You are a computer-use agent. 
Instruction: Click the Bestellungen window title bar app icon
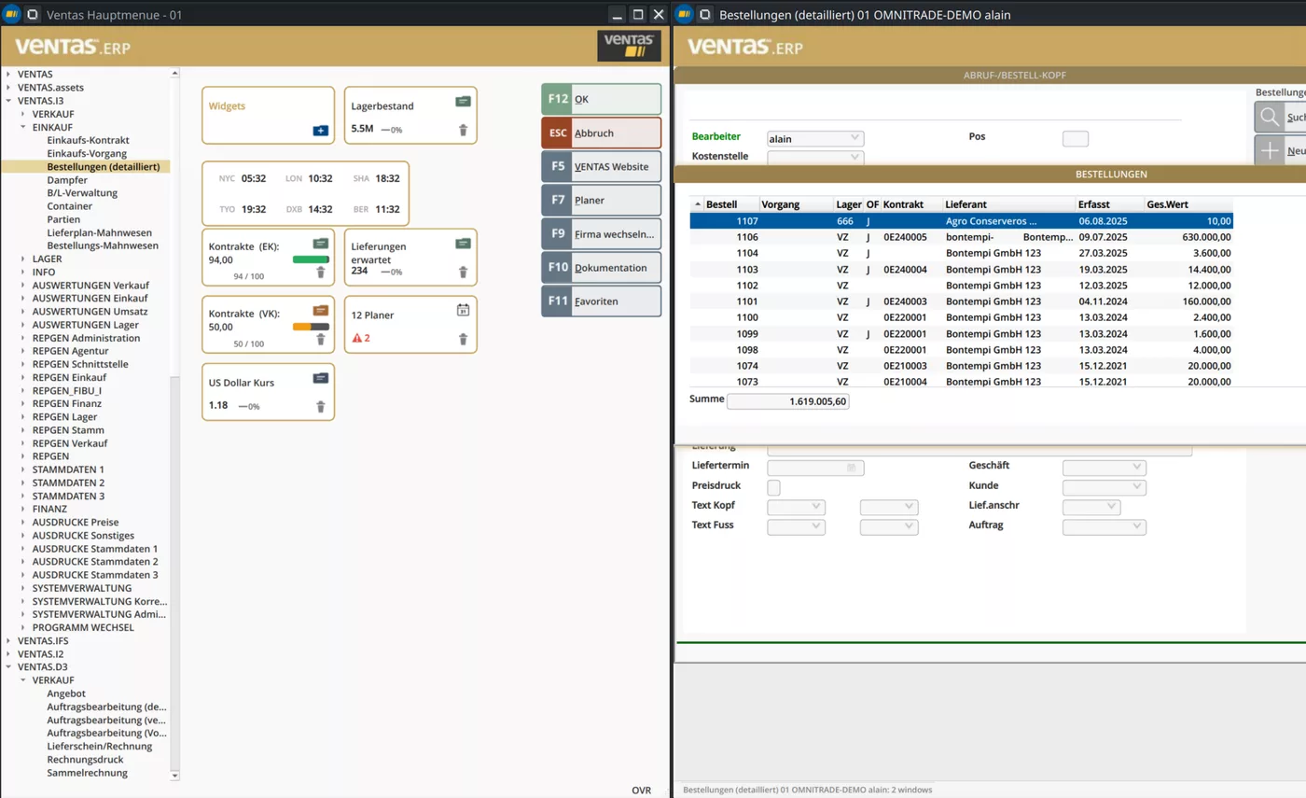[x=684, y=14]
